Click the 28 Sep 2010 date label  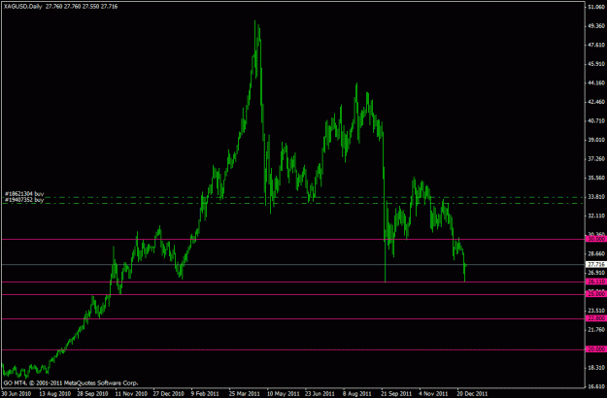(92, 393)
